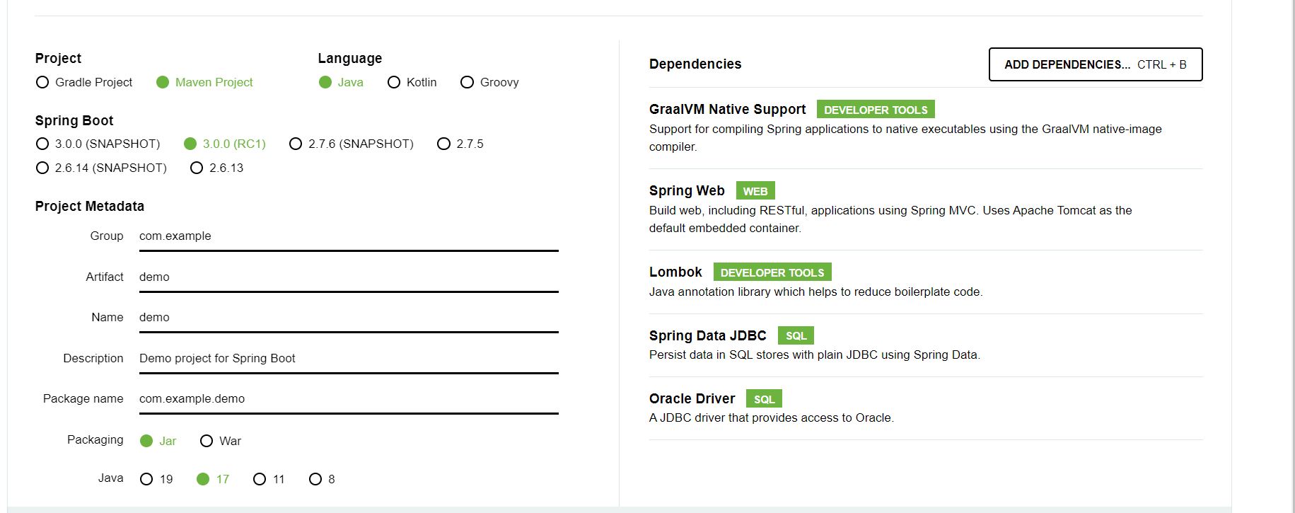Click the WEB tag beside Spring Web
The width and height of the screenshot is (1295, 513).
click(x=755, y=191)
